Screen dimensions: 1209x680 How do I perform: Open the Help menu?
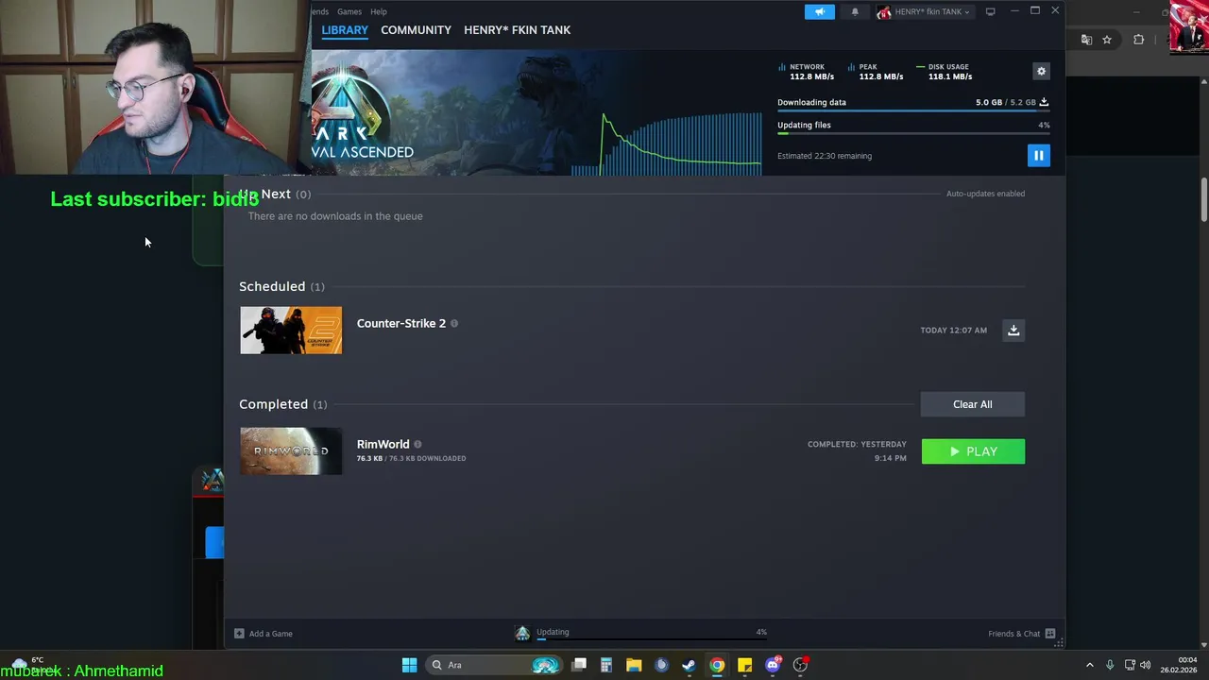(x=379, y=11)
